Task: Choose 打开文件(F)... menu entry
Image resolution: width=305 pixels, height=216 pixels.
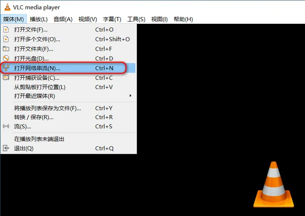Action: [68, 30]
